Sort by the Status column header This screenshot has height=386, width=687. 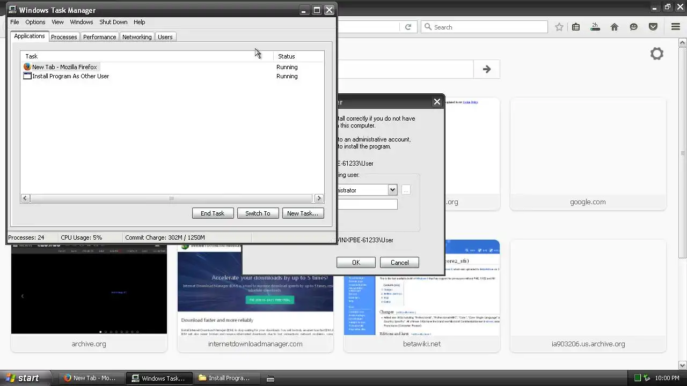point(298,56)
